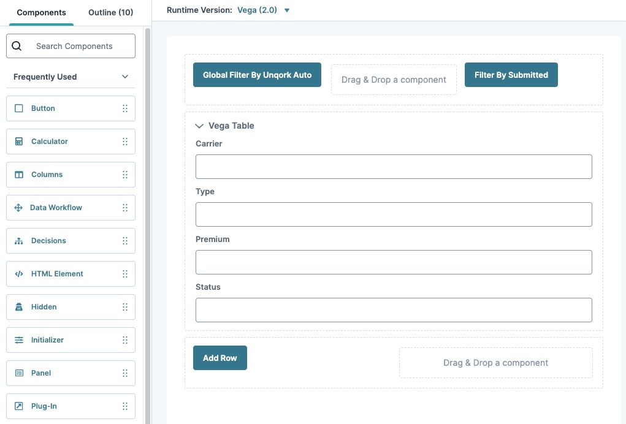Click the HTML Element code icon

click(x=19, y=274)
